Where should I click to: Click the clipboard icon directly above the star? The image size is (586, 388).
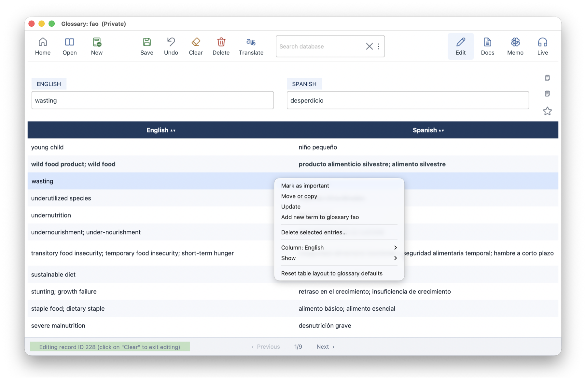click(547, 94)
